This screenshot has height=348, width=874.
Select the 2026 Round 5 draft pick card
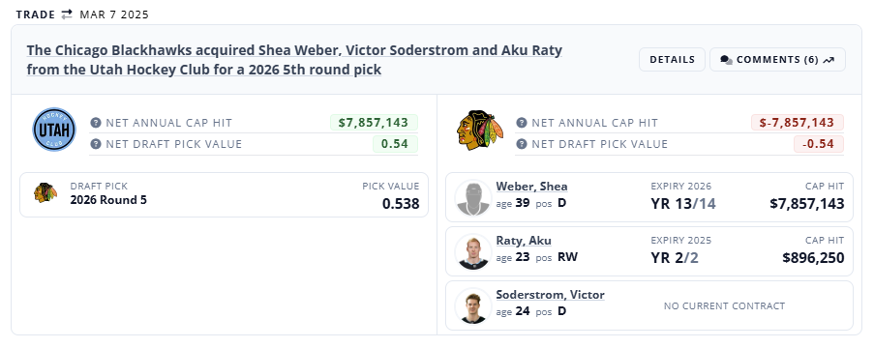tap(225, 195)
